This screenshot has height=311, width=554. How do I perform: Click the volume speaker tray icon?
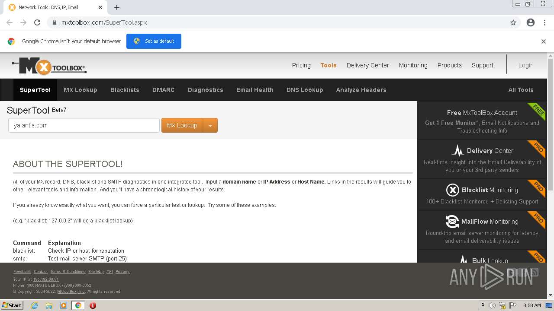(x=492, y=305)
